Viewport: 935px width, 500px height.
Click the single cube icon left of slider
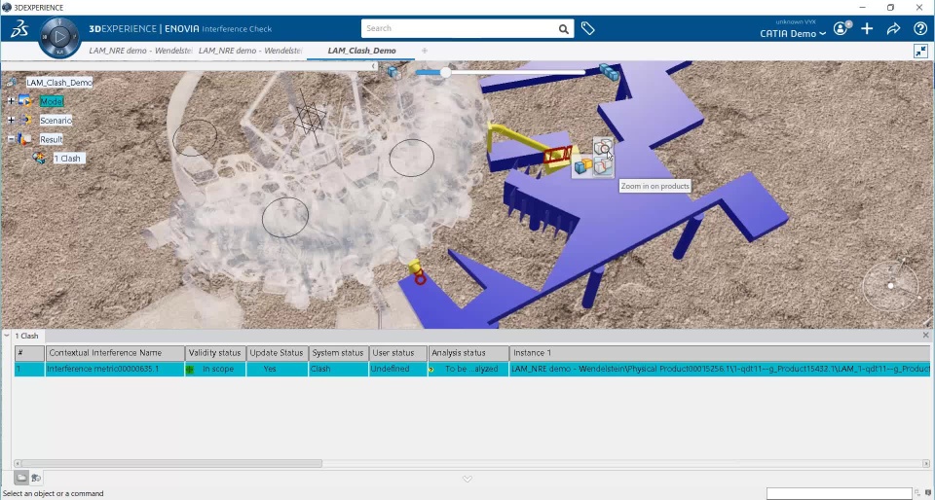pos(394,73)
